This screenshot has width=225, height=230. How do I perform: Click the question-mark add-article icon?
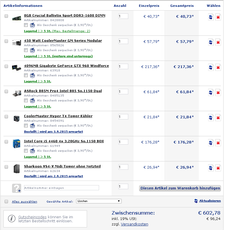click(17, 188)
